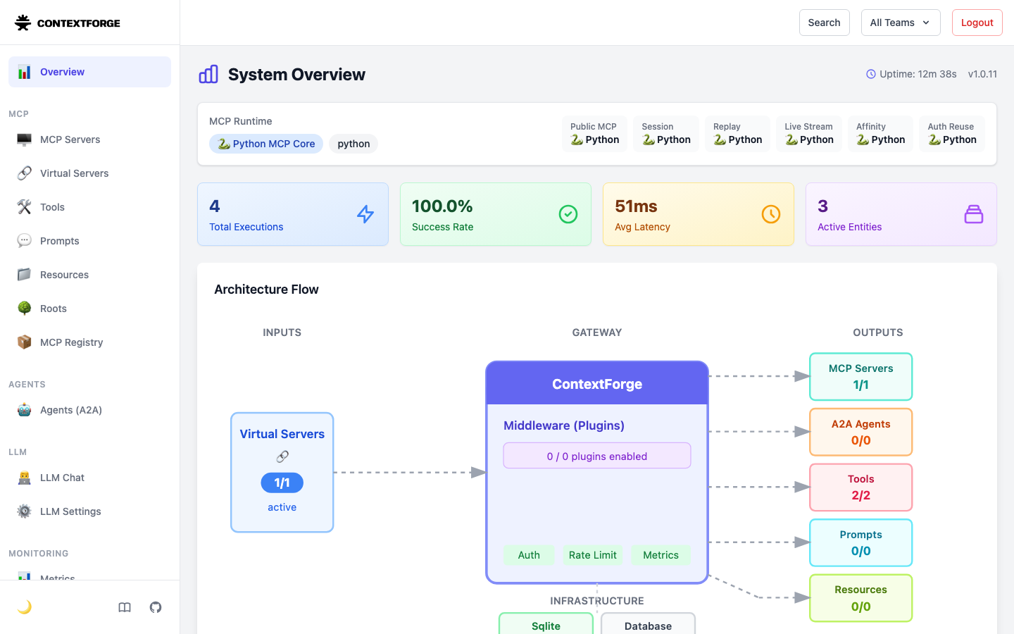Screen dimensions: 1014x634
Task: Click the stack icon on Active Entities
Action: pyautogui.click(x=974, y=214)
